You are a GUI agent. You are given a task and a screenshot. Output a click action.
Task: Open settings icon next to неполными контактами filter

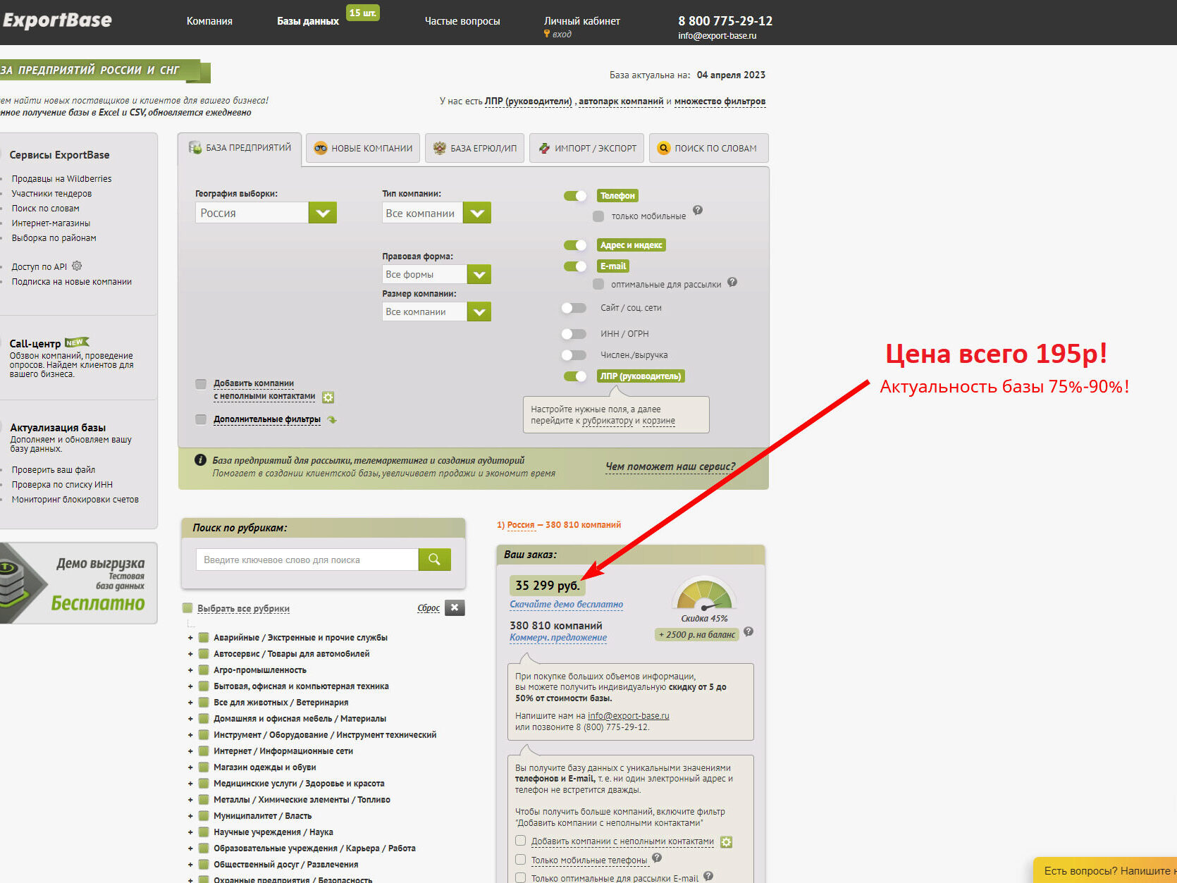pos(328,397)
